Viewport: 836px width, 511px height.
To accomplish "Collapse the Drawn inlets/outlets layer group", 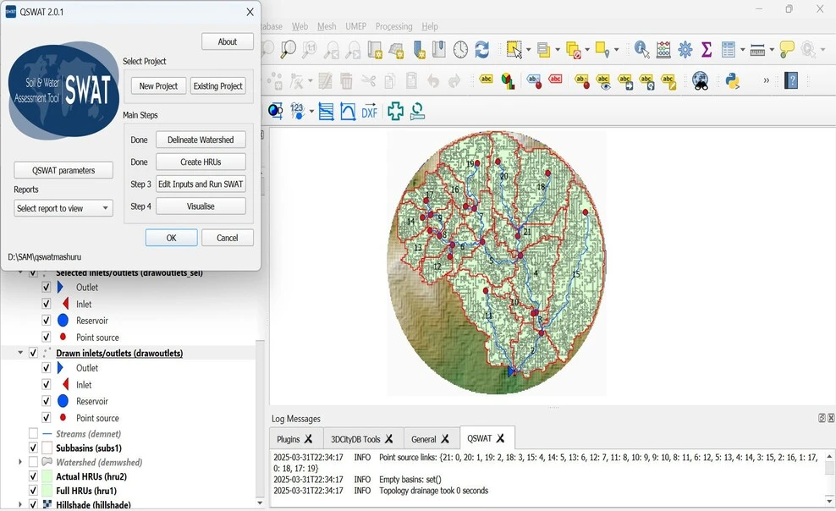I will 20,353.
